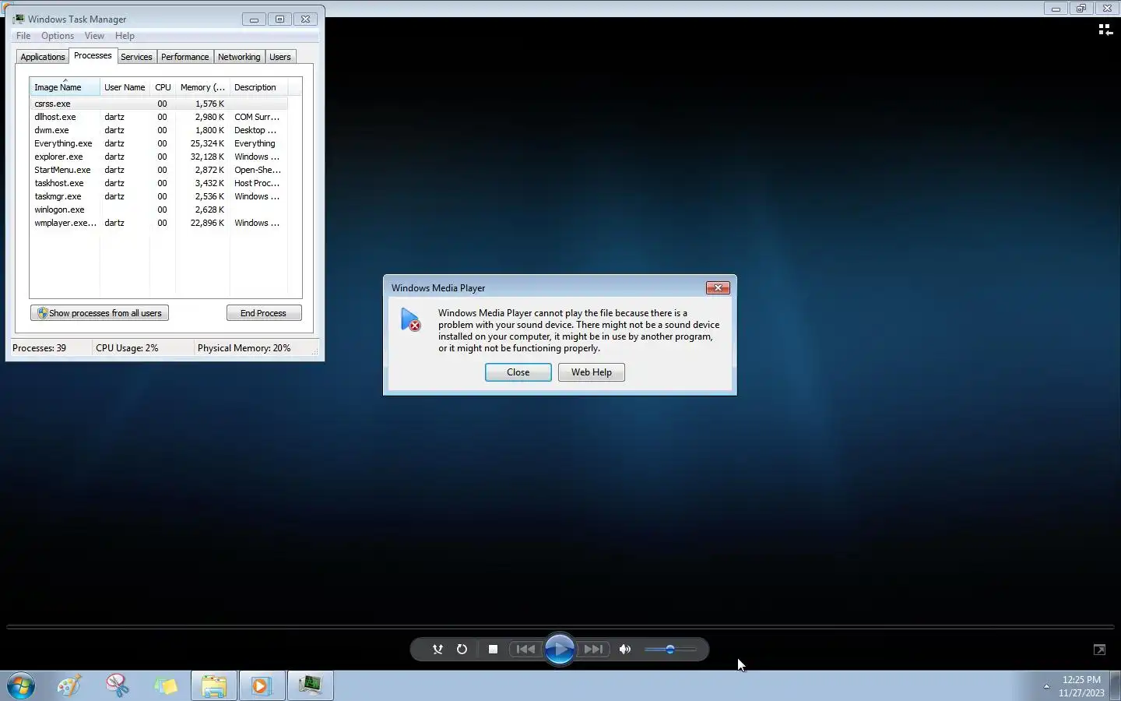Select the Processes tab
The height and width of the screenshot is (701, 1121).
coord(93,55)
